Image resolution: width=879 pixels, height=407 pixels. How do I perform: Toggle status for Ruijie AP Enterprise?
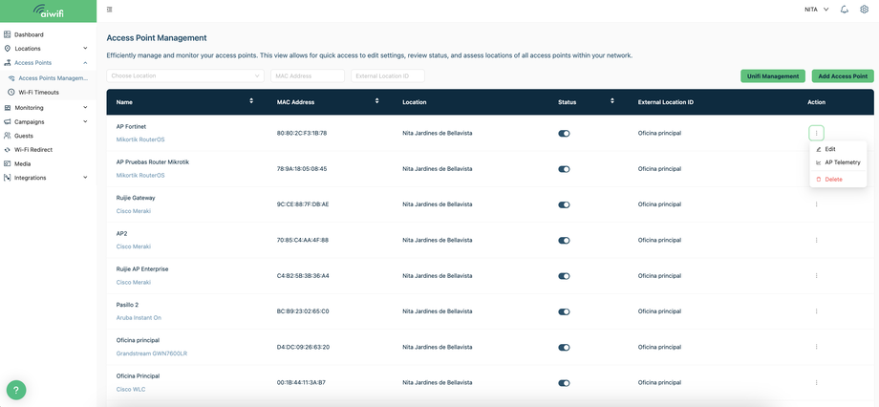tap(564, 276)
